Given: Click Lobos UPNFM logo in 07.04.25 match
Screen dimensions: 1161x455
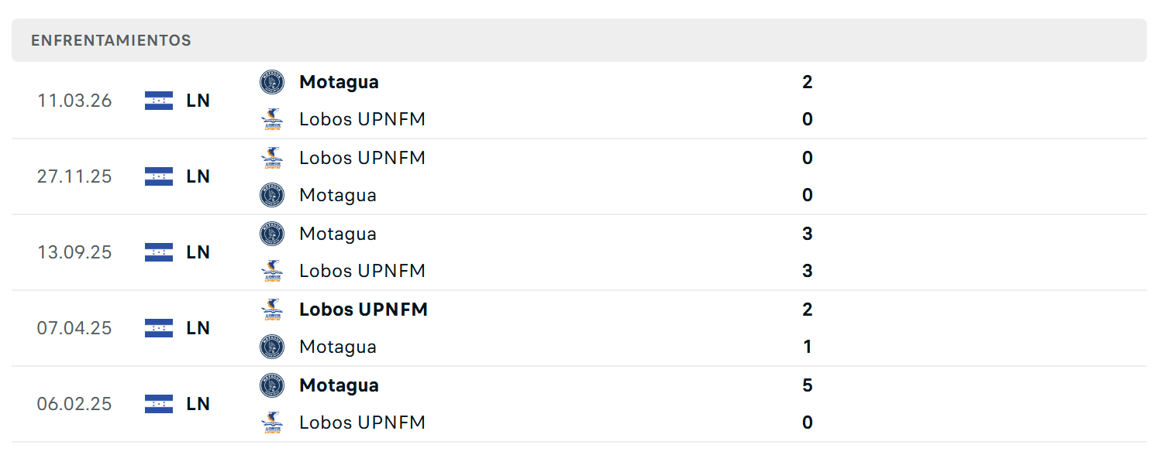Looking at the screenshot, I should tap(272, 310).
